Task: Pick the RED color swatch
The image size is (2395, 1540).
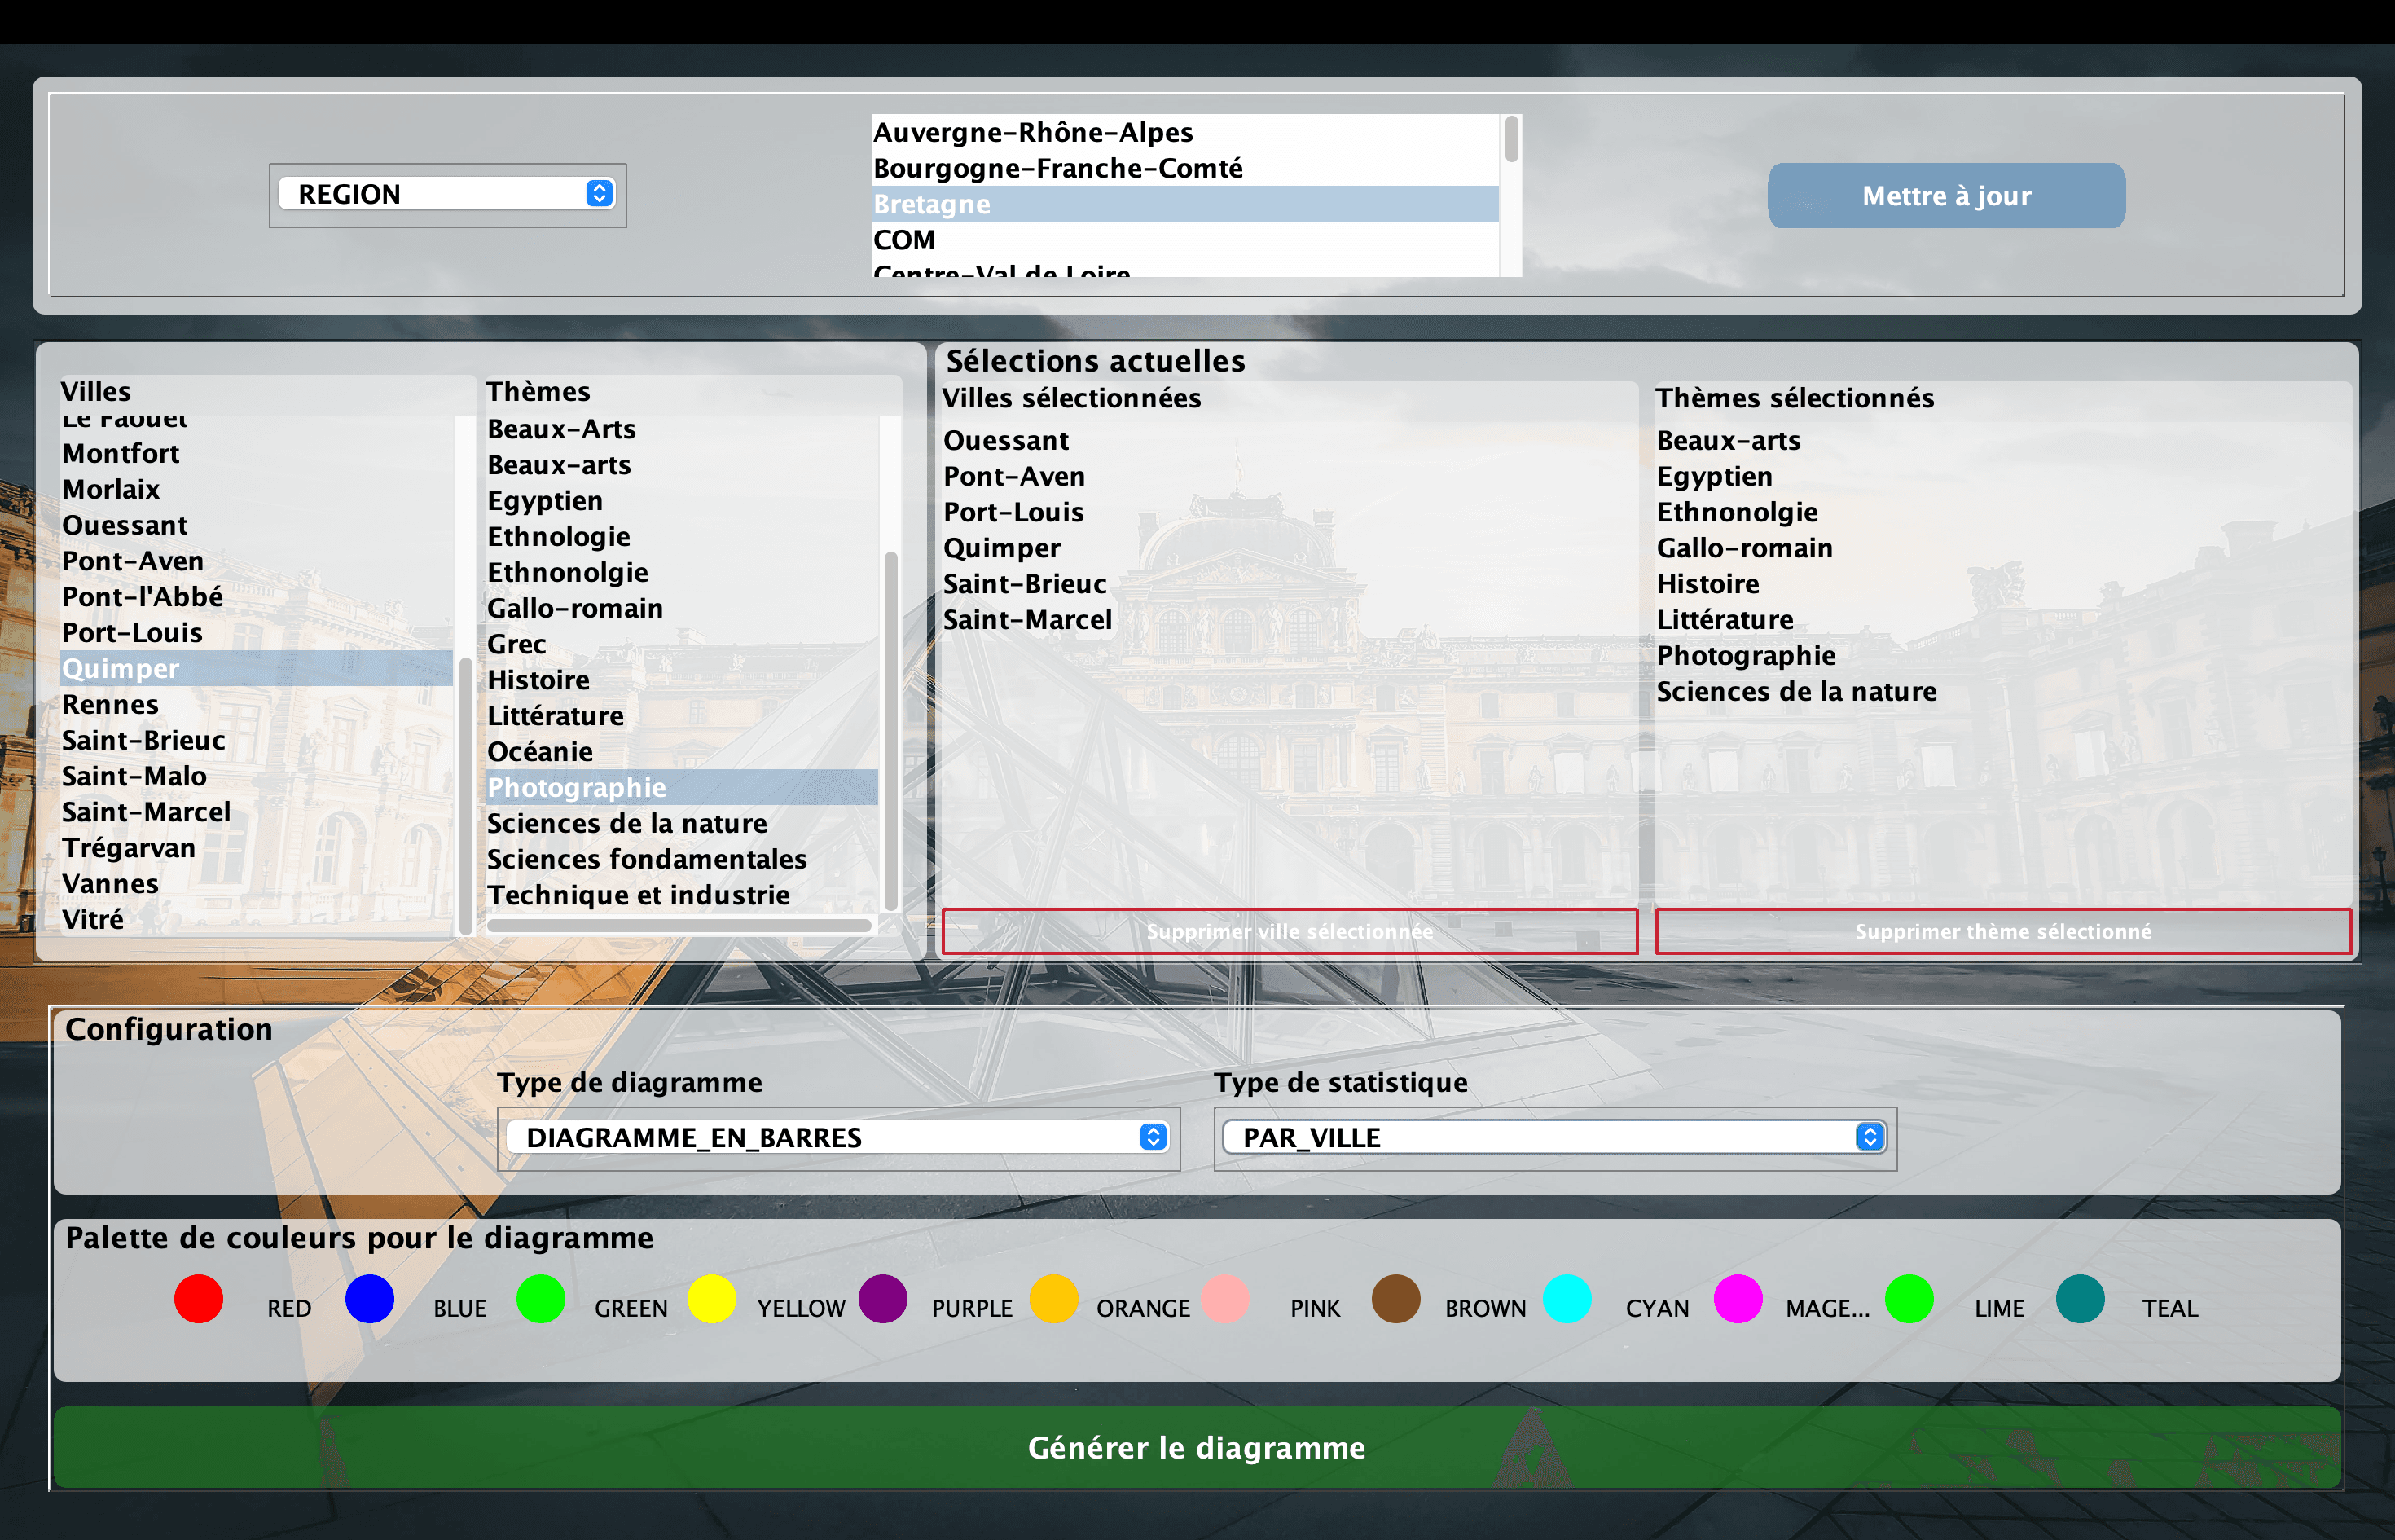Action: 197,1300
